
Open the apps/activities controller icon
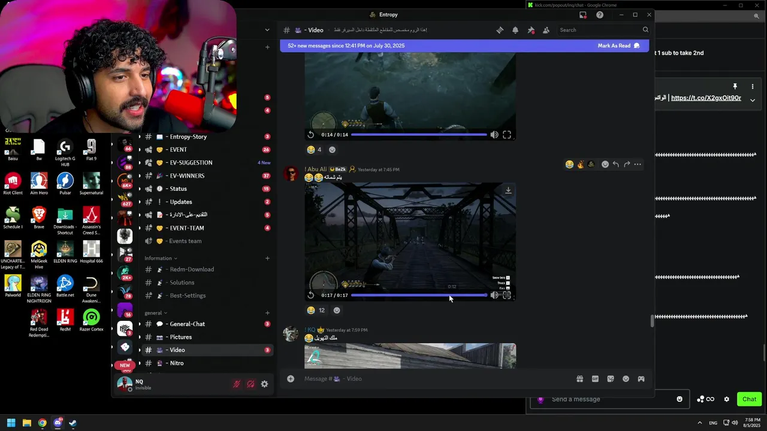point(641,378)
